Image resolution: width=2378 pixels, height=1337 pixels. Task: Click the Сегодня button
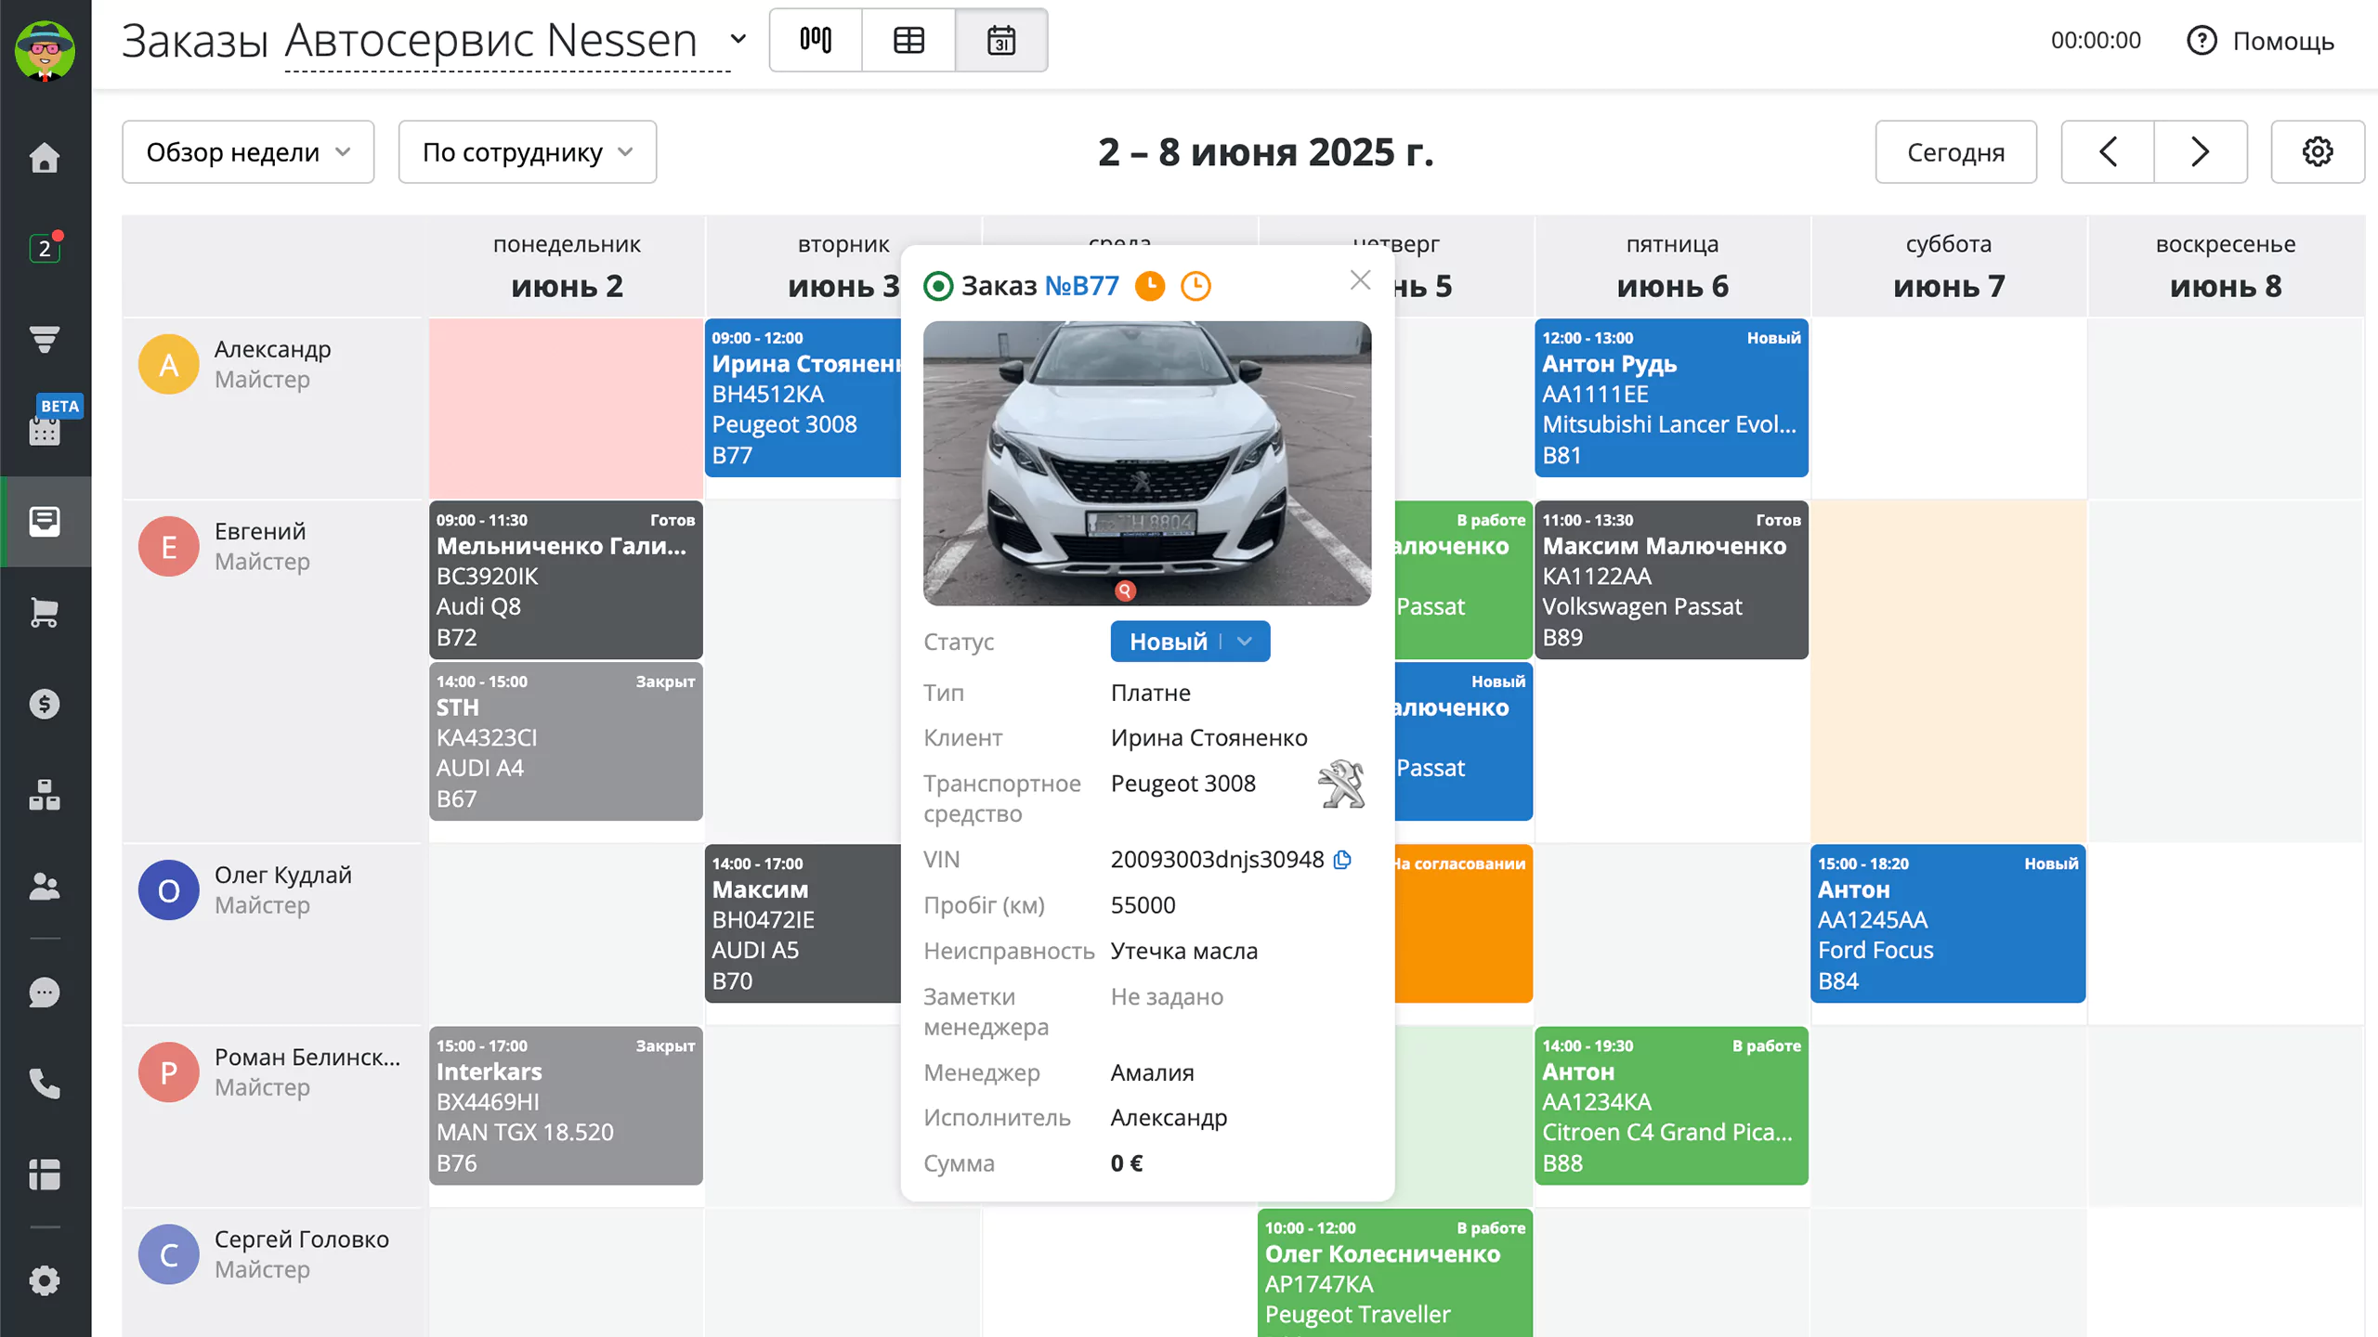1956,151
